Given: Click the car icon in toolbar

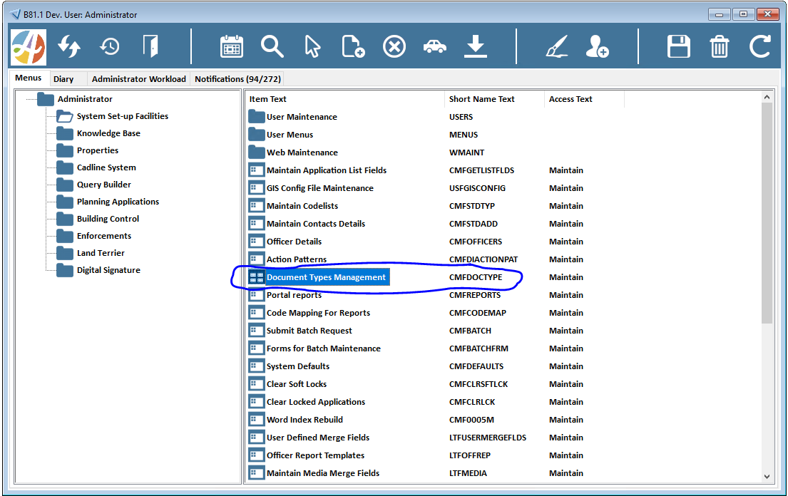Looking at the screenshot, I should tap(435, 47).
